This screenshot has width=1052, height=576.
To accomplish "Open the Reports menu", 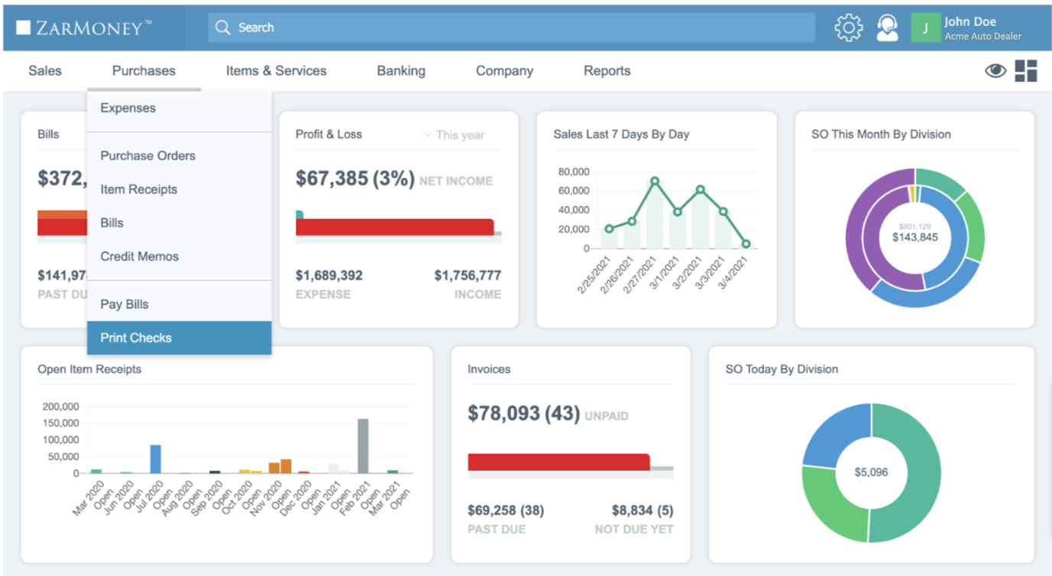I will 607,70.
